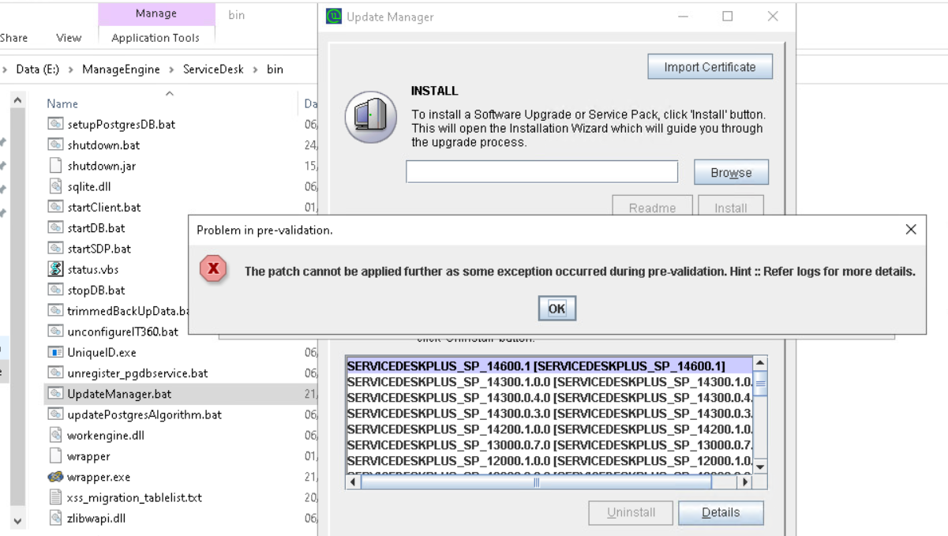Click the UpdateManager.bat file icon
Image resolution: width=948 pixels, height=536 pixels.
pos(55,394)
